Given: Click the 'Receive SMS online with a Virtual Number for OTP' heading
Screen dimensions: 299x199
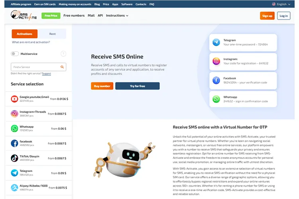Looking at the screenshot, I should click(x=220, y=127).
